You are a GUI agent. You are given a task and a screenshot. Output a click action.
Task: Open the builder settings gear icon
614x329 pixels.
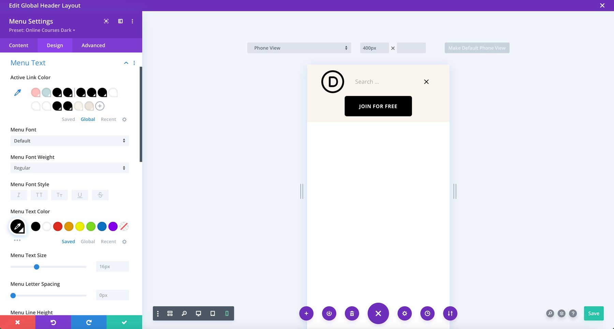405,313
